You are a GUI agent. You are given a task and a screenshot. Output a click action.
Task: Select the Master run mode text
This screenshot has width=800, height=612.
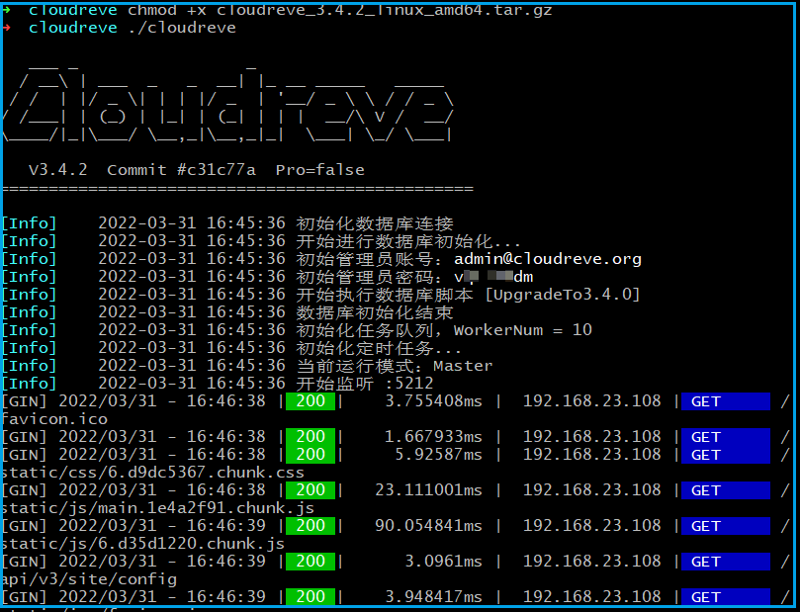(x=463, y=366)
